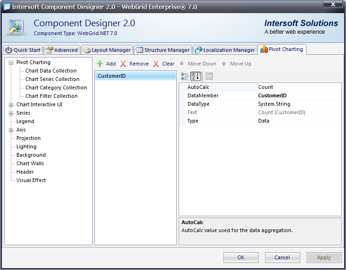
Task: Select Chart Filter Collection tree item
Action: tap(51, 96)
